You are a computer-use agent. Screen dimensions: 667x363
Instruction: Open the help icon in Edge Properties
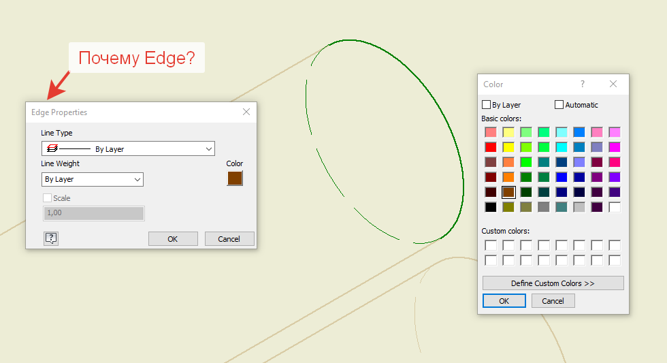tap(51, 238)
